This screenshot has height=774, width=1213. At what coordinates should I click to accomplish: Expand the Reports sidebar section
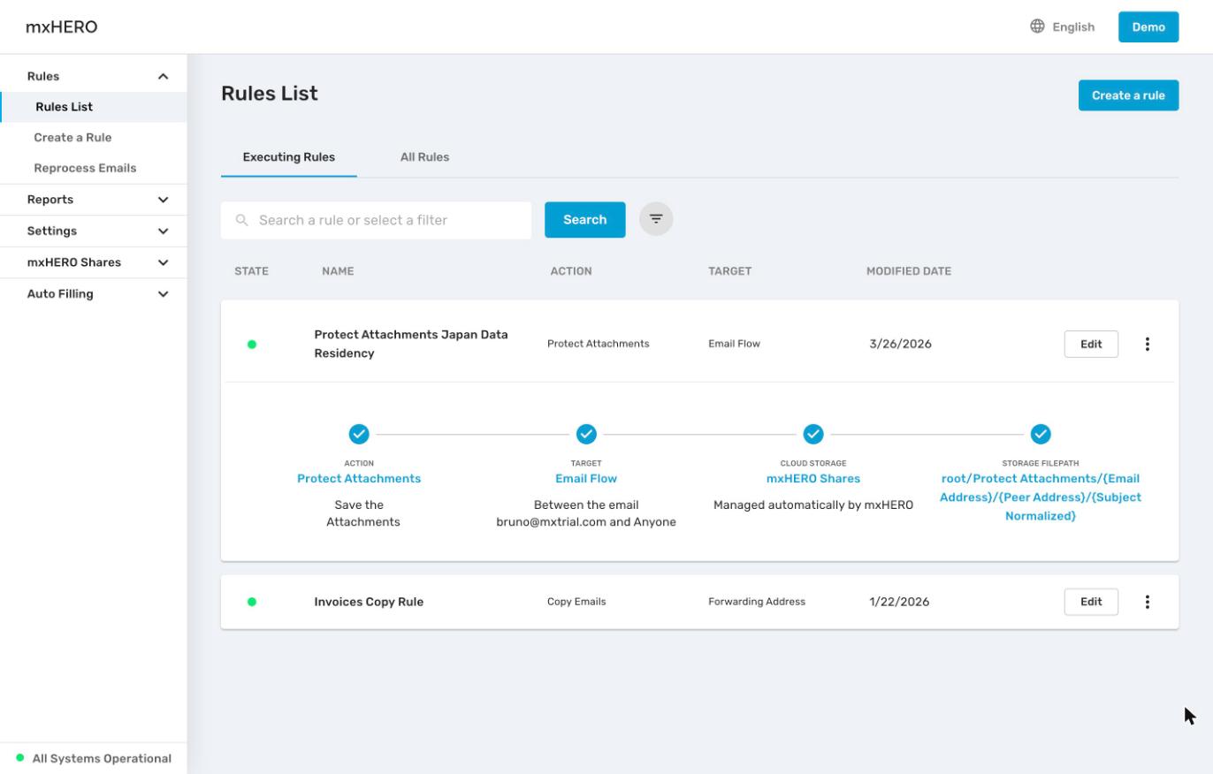click(x=163, y=200)
